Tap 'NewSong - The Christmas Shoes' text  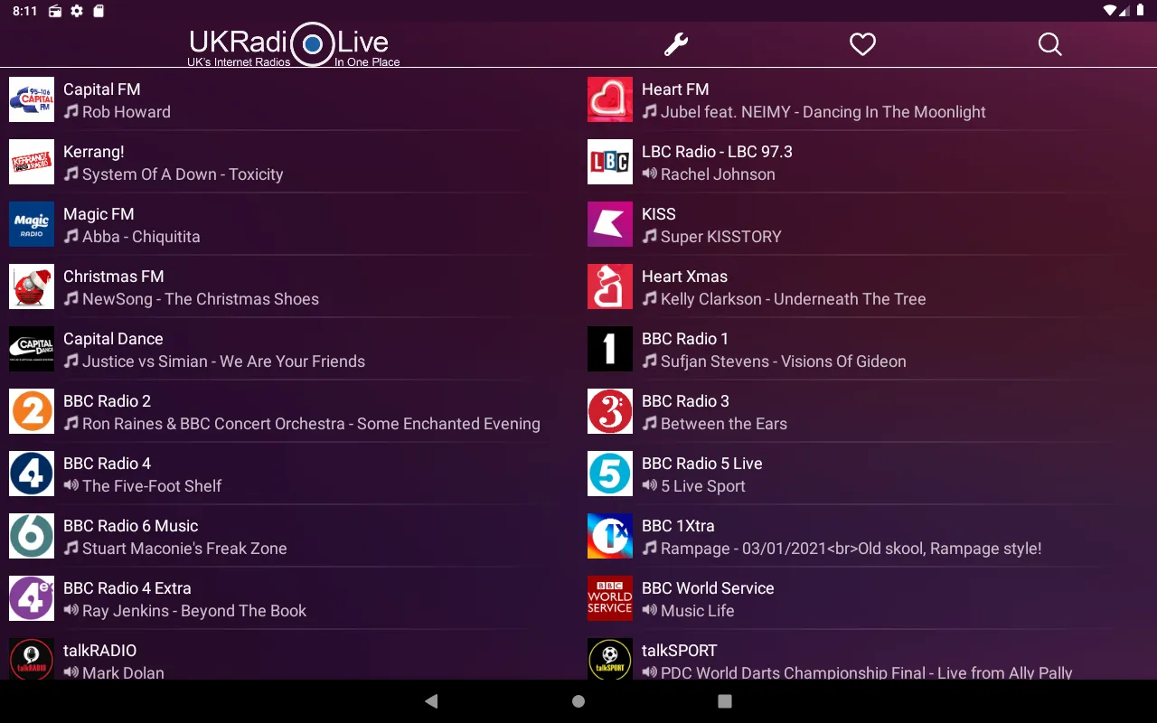(x=201, y=299)
